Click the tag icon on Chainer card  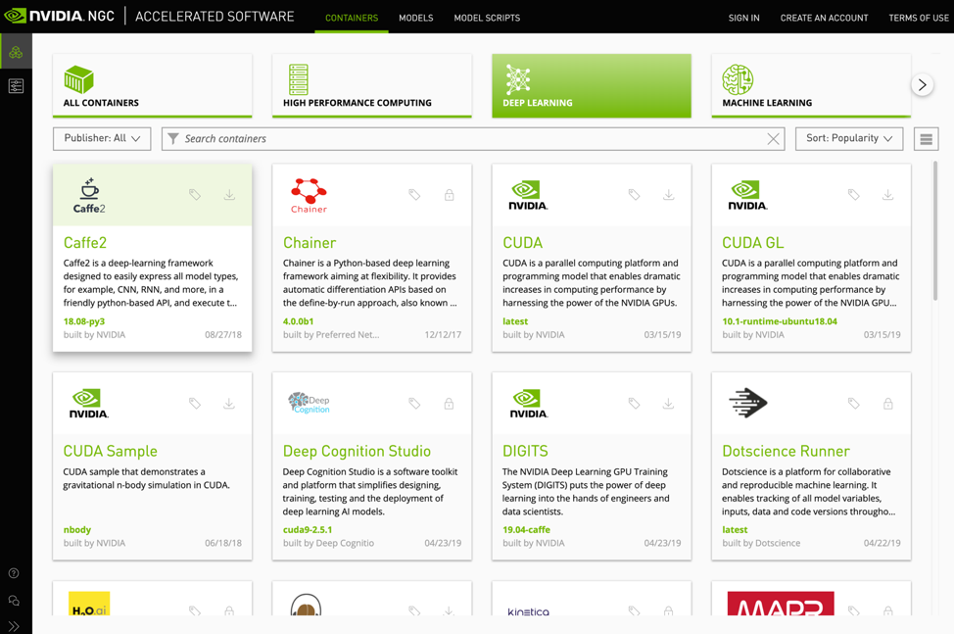[x=414, y=195]
